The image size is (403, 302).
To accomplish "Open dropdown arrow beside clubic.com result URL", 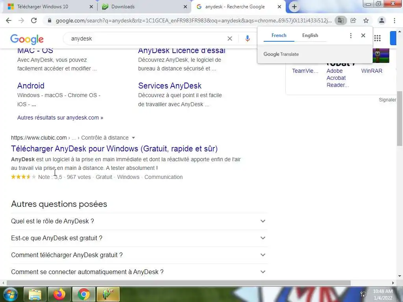I will click(x=133, y=138).
